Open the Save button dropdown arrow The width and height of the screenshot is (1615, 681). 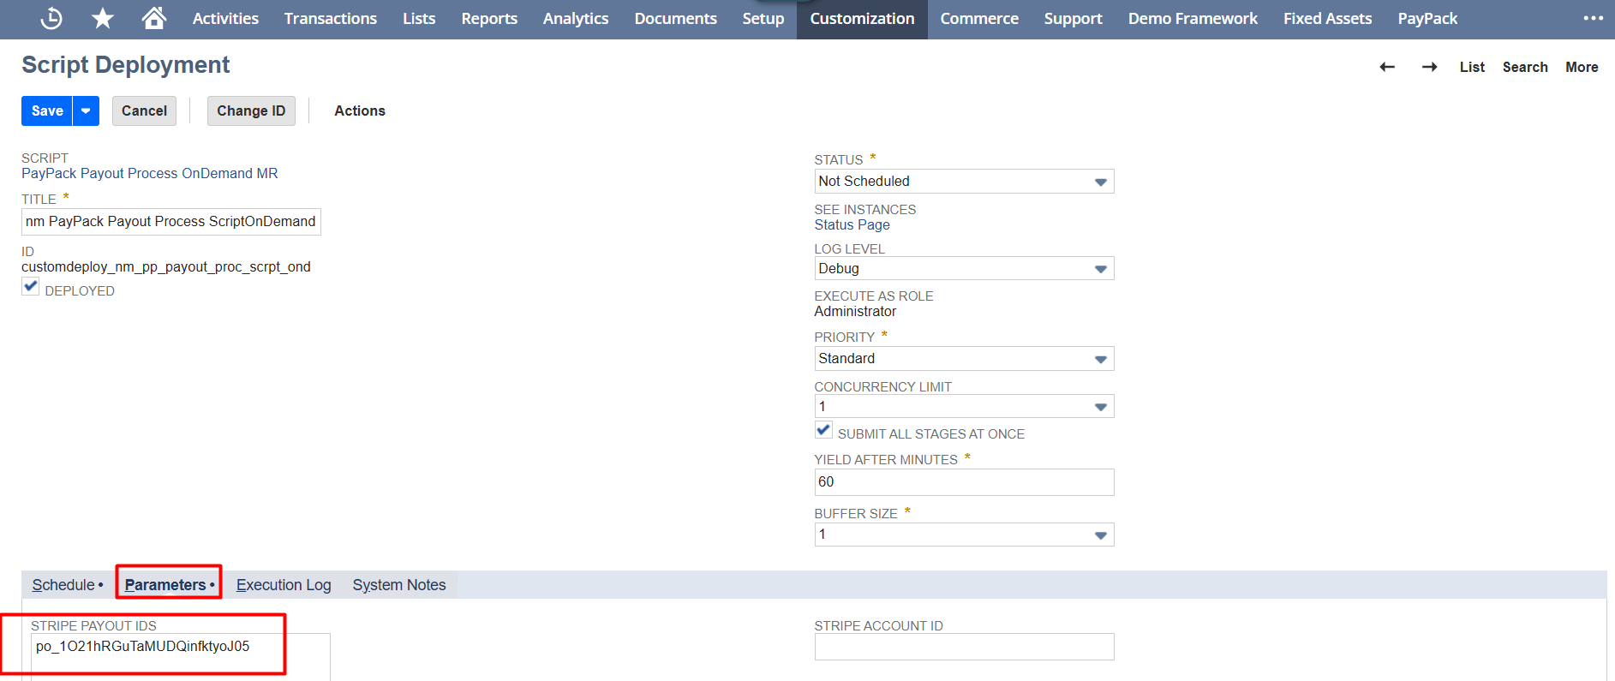tap(86, 111)
